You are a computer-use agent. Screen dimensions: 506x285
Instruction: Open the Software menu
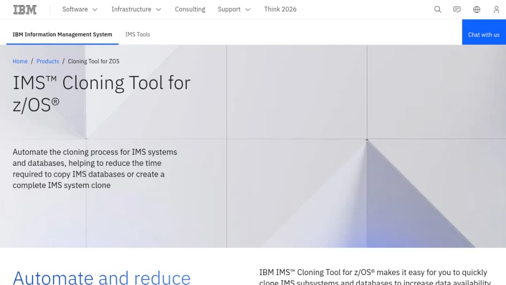click(x=80, y=9)
